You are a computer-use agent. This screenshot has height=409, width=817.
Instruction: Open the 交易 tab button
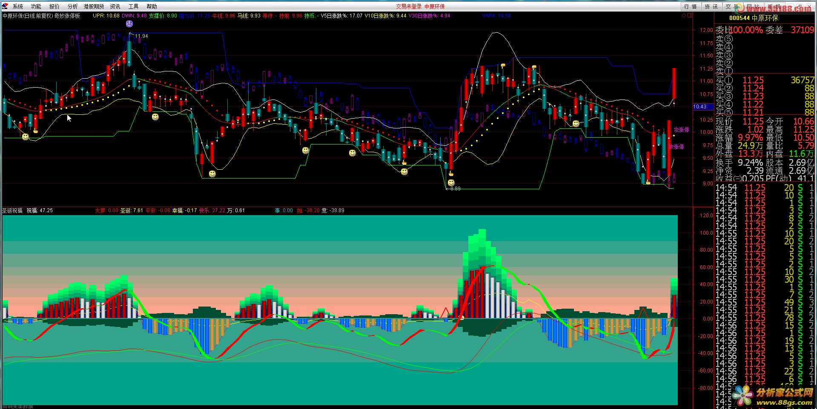tap(732, 6)
